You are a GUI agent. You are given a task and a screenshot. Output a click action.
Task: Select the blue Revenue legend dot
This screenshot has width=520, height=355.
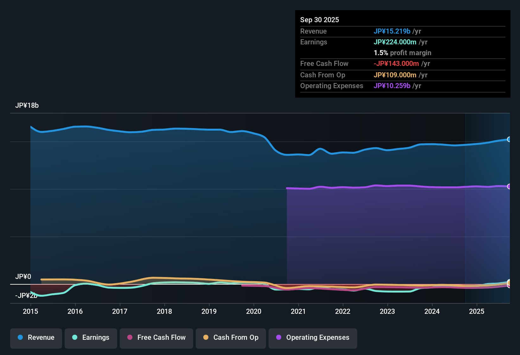(20, 338)
